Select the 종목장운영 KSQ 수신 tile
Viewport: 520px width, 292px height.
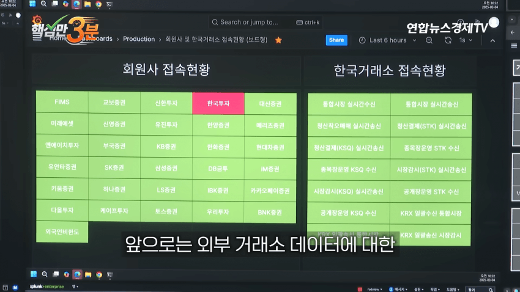pos(349,169)
